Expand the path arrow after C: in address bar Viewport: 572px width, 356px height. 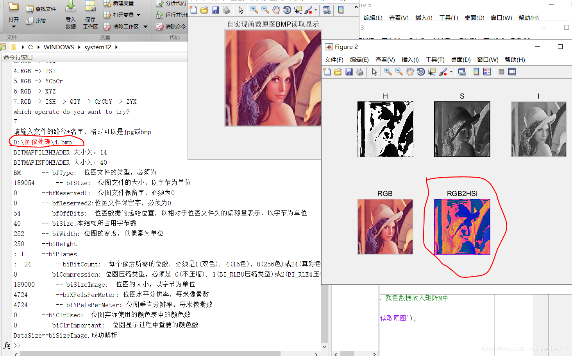pyautogui.click(x=38, y=47)
